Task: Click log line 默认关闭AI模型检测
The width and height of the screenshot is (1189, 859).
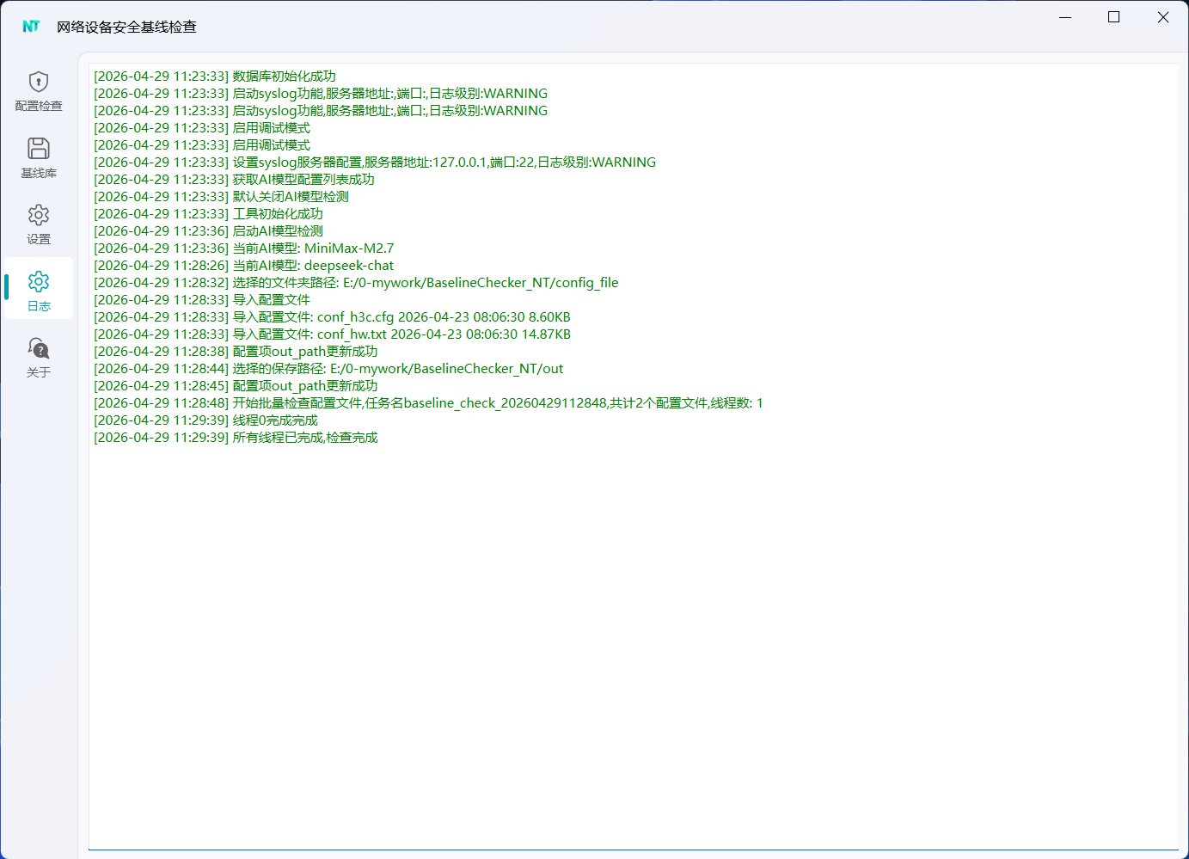Action: 221,197
